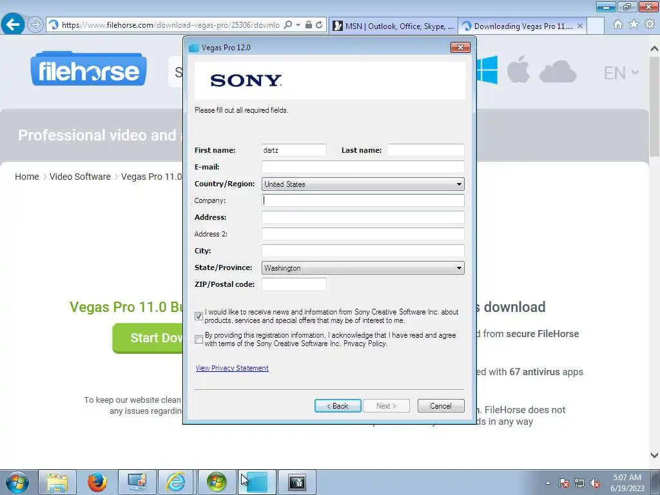
Task: Select the cloud web apps icon
Action: point(558,71)
